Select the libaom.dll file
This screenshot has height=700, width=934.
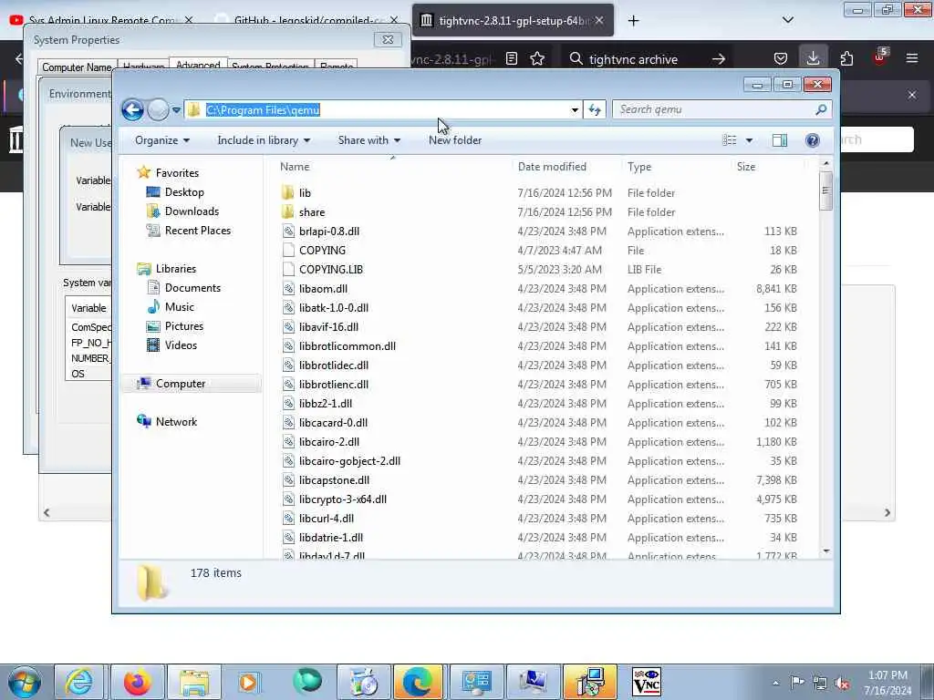(323, 289)
